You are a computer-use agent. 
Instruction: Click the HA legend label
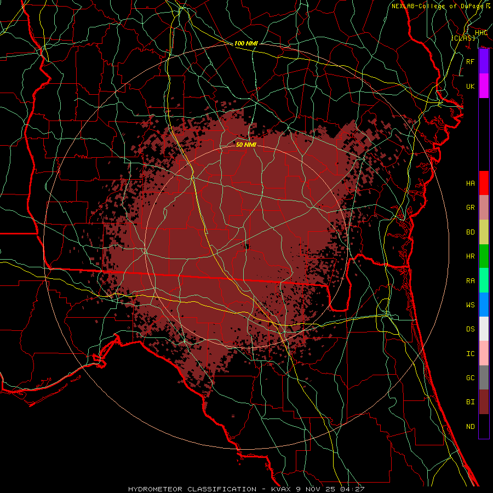[x=471, y=183]
